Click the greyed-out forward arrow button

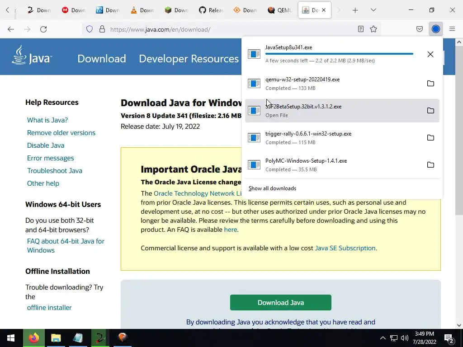pyautogui.click(x=27, y=29)
